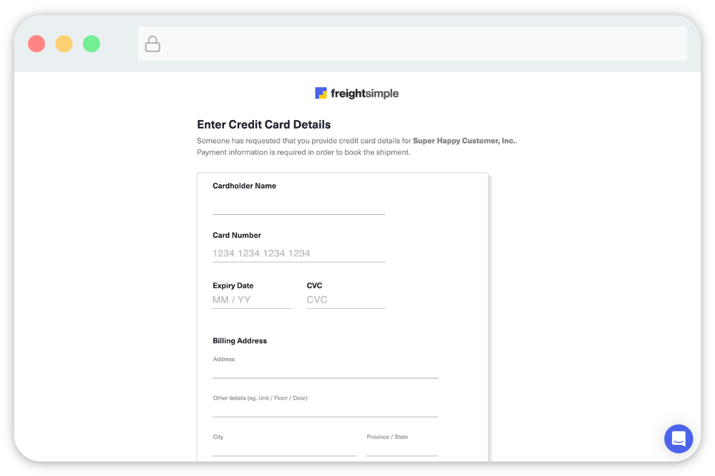Click the padlock icon in the address bar

153,44
